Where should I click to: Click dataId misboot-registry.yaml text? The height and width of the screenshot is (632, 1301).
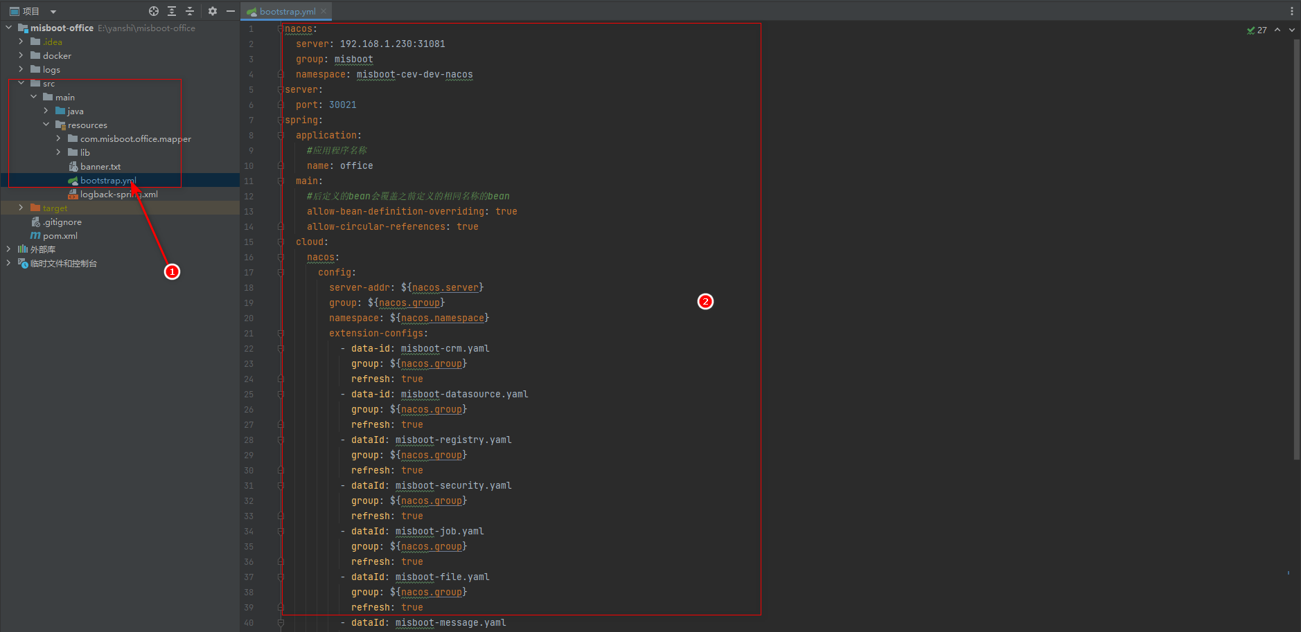pyautogui.click(x=453, y=440)
